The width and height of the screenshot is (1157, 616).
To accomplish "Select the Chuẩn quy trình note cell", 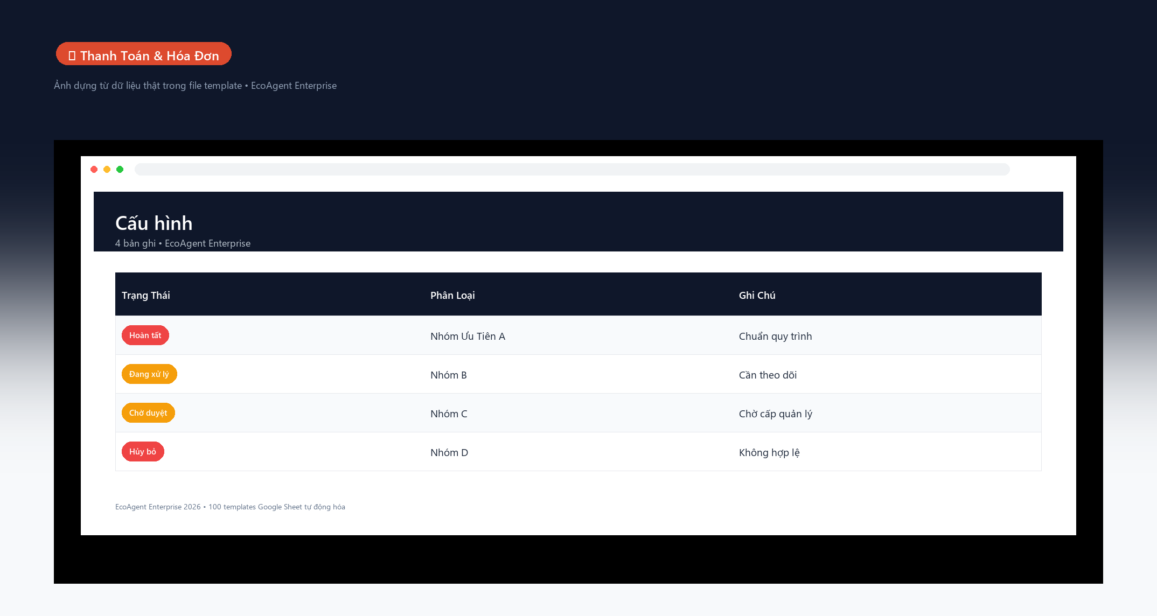I will tap(776, 336).
